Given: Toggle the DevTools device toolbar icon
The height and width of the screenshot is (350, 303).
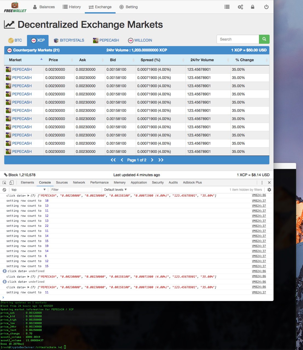Looking at the screenshot, I should [11, 182].
